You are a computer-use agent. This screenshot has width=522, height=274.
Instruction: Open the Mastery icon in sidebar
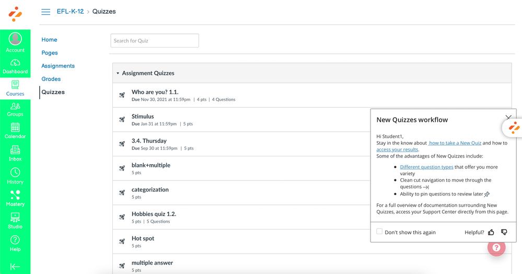15,198
